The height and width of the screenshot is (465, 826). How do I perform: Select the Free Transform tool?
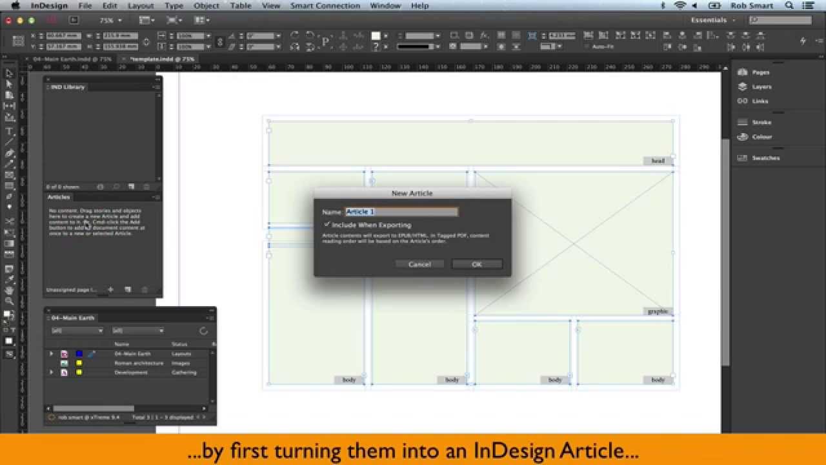[x=9, y=232]
